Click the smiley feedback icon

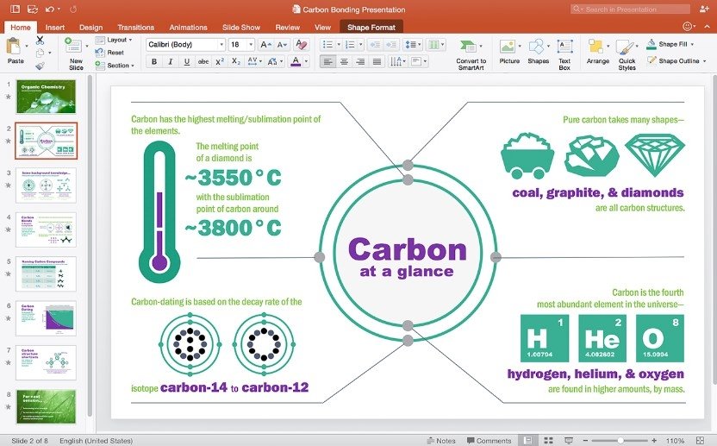pyautogui.click(x=687, y=27)
